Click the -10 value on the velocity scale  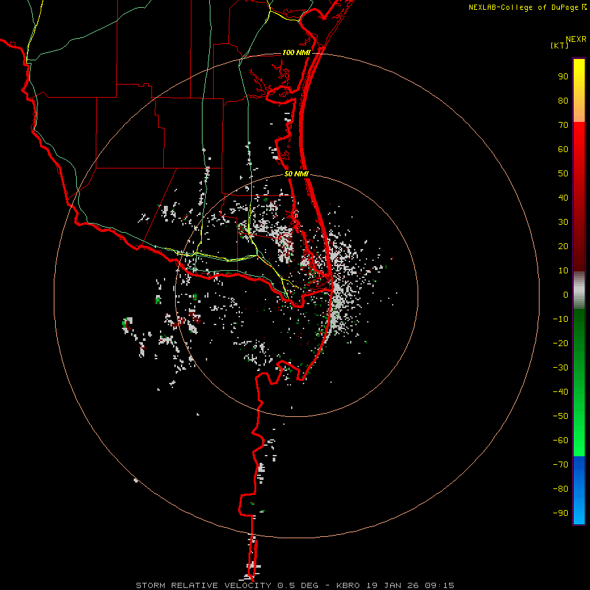click(x=560, y=319)
